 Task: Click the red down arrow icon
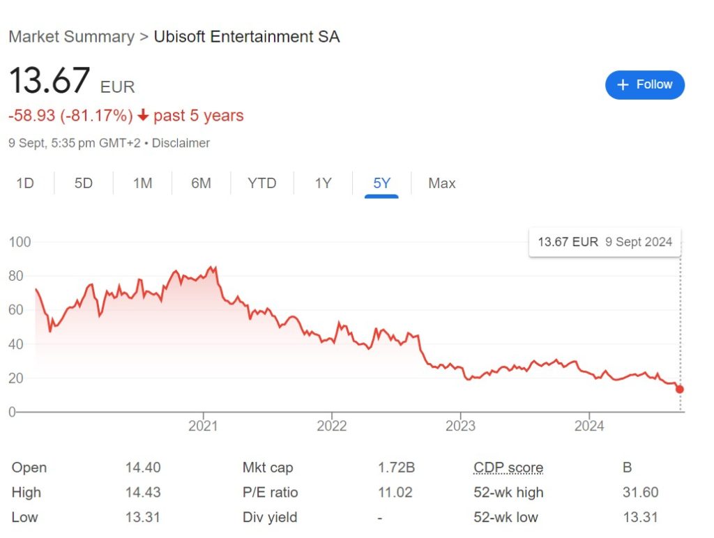point(144,116)
